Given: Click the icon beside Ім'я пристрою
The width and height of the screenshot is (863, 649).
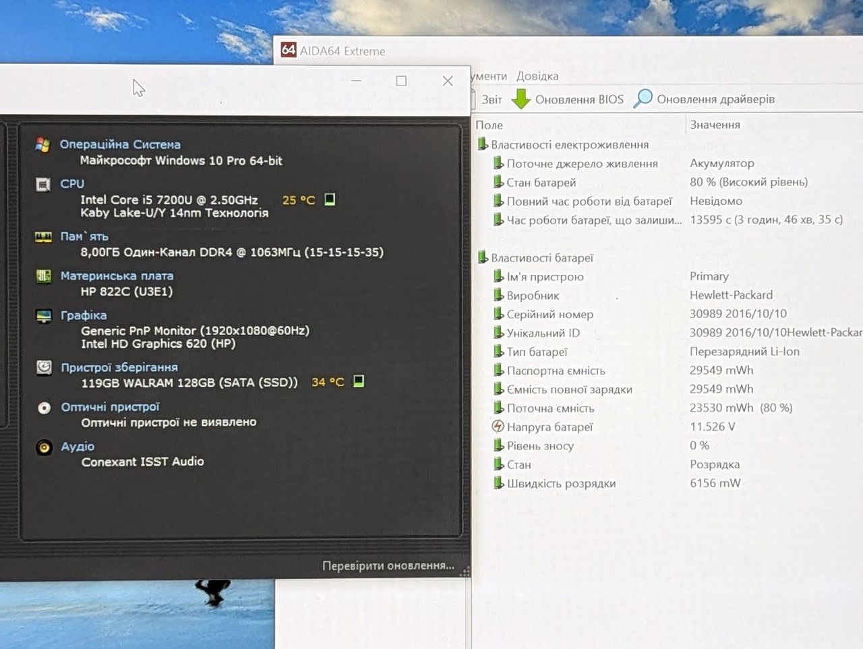Looking at the screenshot, I should tap(498, 276).
